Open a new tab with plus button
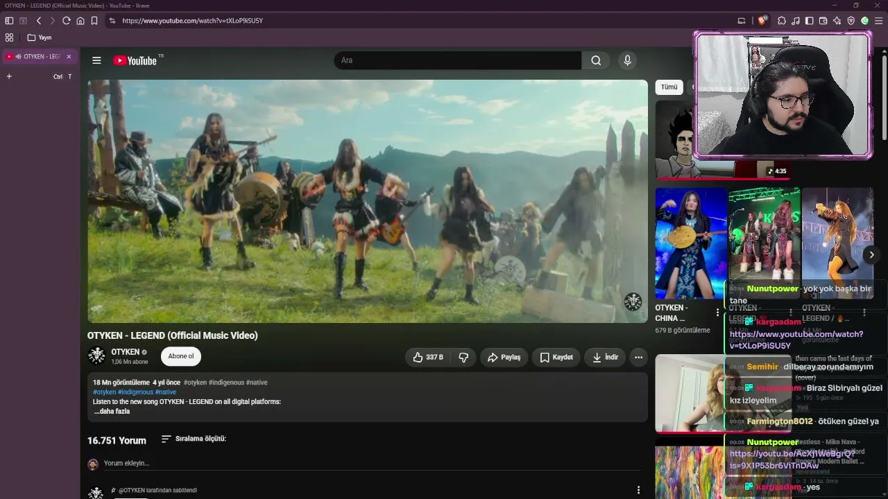 pyautogui.click(x=9, y=76)
